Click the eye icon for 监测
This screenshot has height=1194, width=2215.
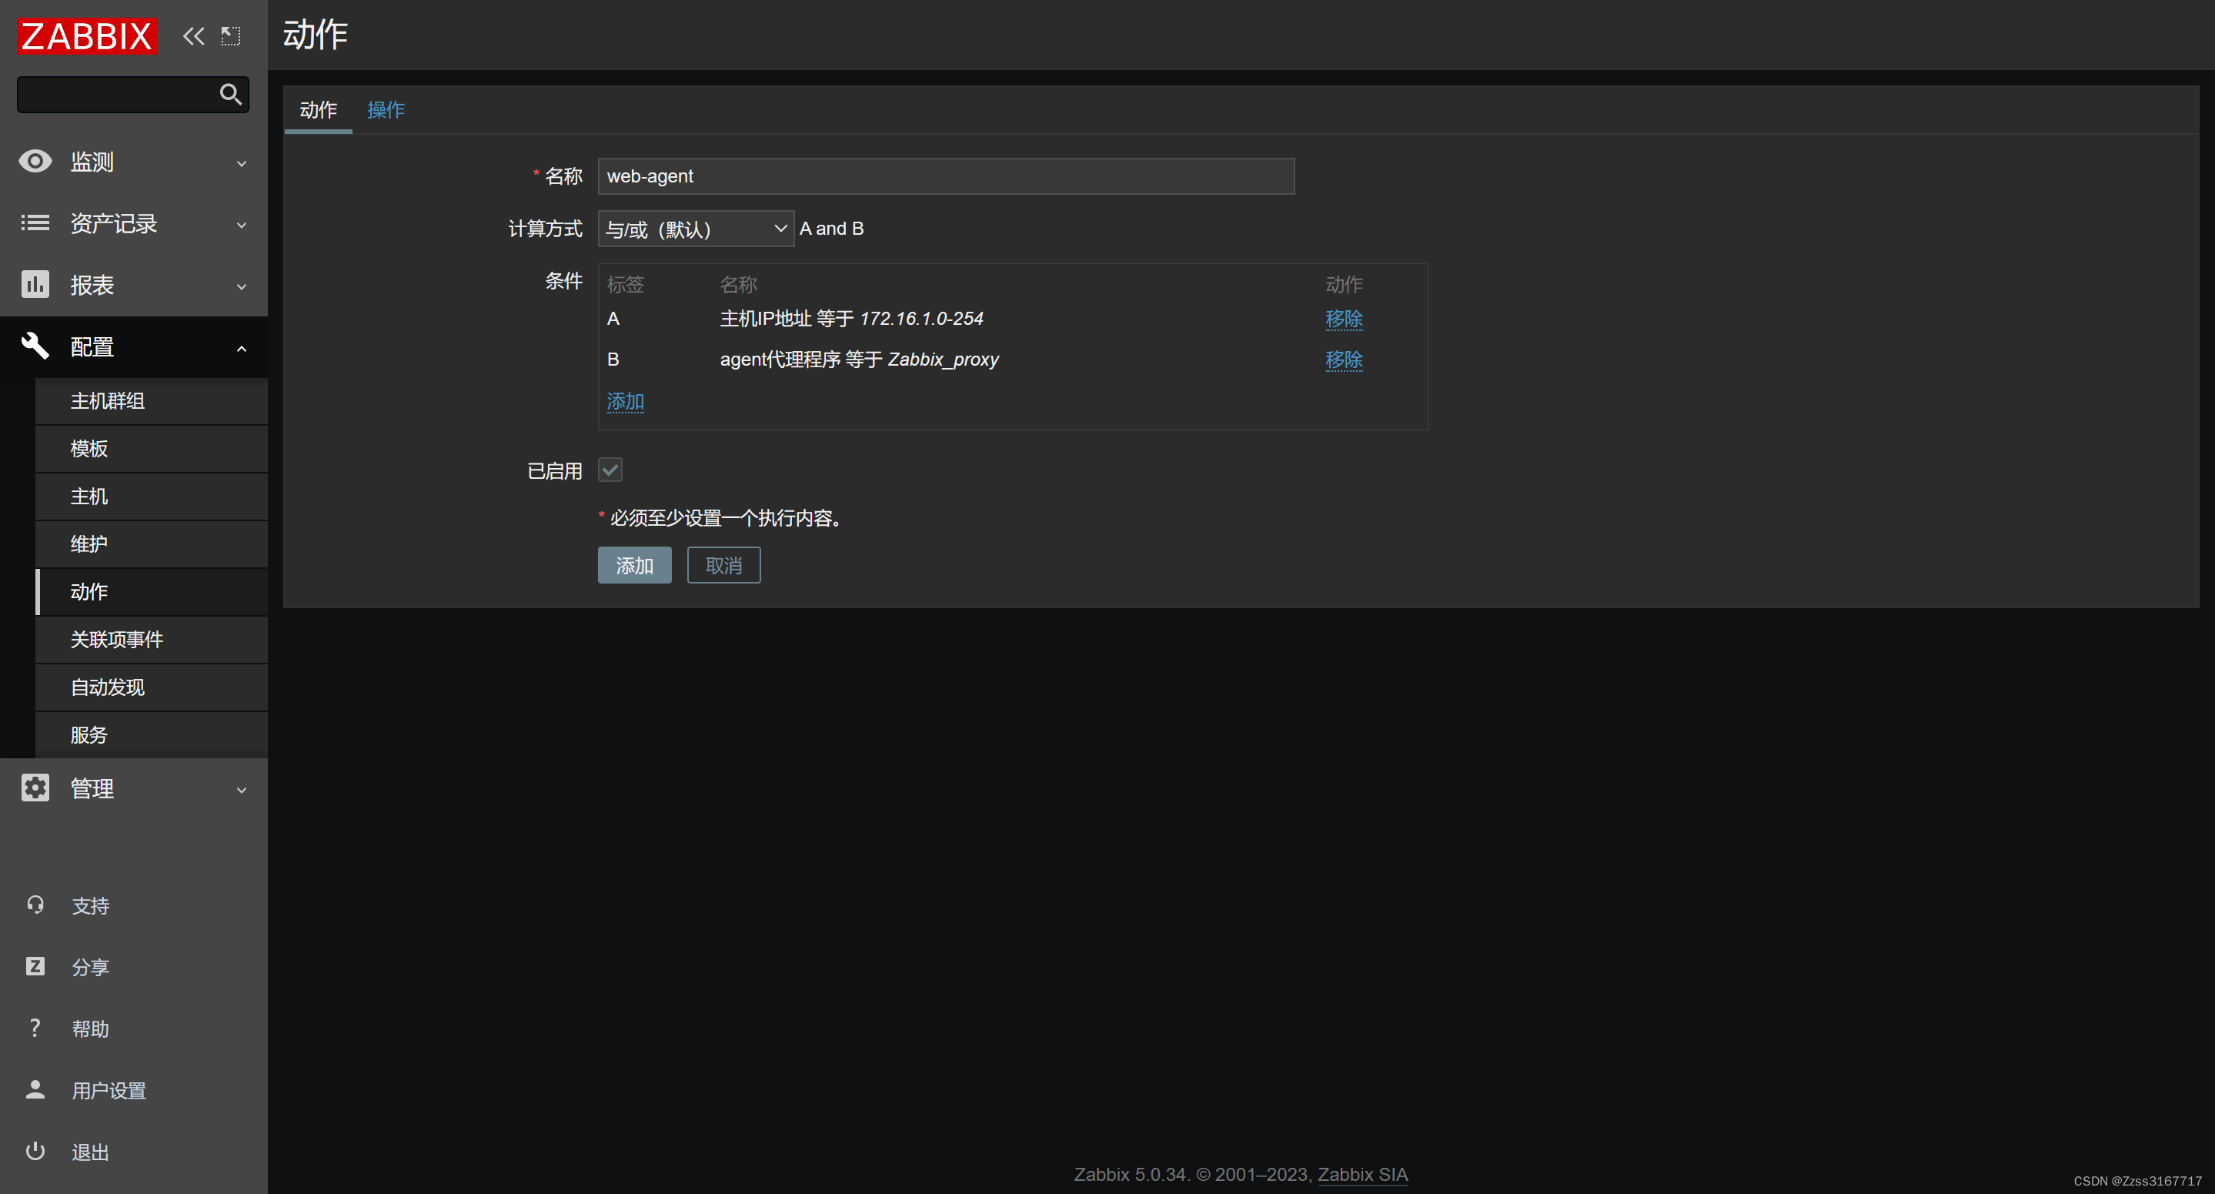35,162
